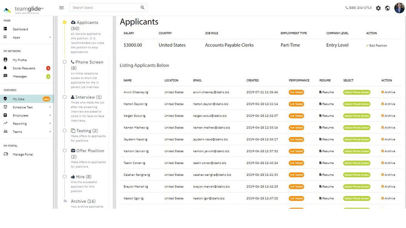406x228 pixels.
Task: Select the Offer Position stage marker
Action: [65, 150]
